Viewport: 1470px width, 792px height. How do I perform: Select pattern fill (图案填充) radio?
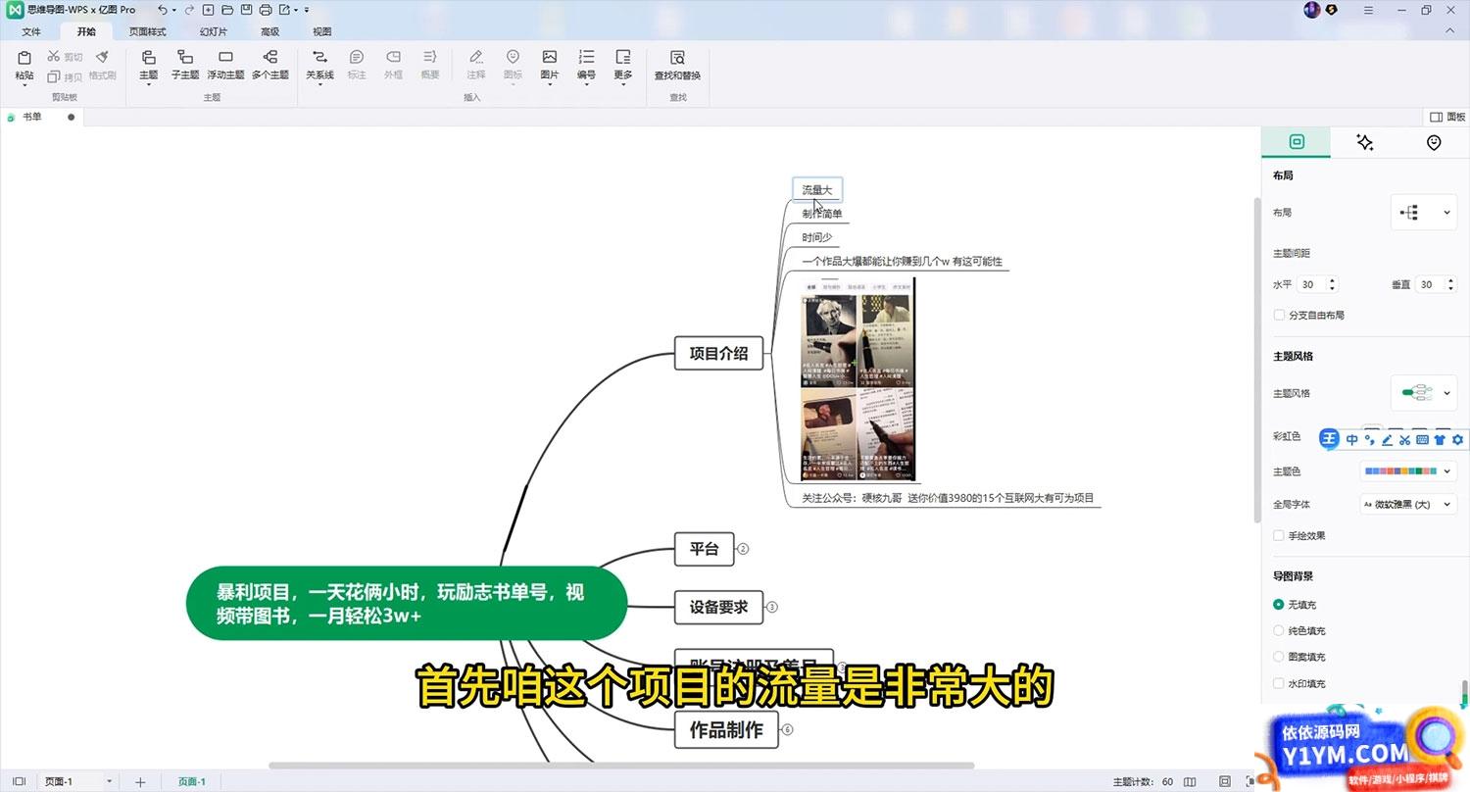(x=1279, y=657)
